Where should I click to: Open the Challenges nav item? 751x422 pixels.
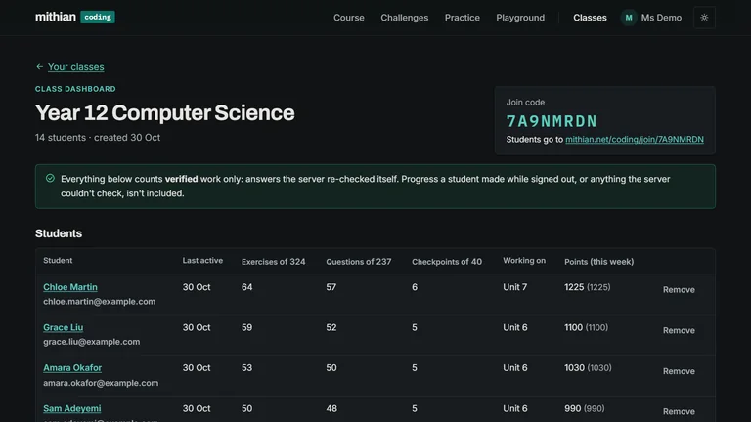[404, 18]
